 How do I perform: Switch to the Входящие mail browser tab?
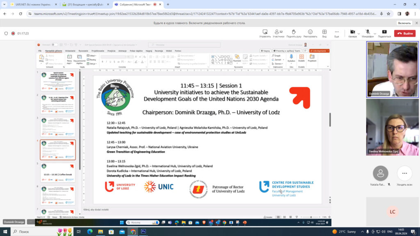pos(85,5)
